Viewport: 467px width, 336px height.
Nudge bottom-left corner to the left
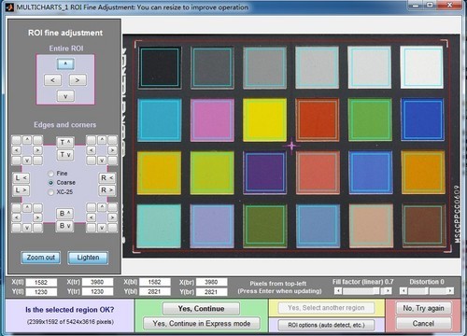pos(17,217)
